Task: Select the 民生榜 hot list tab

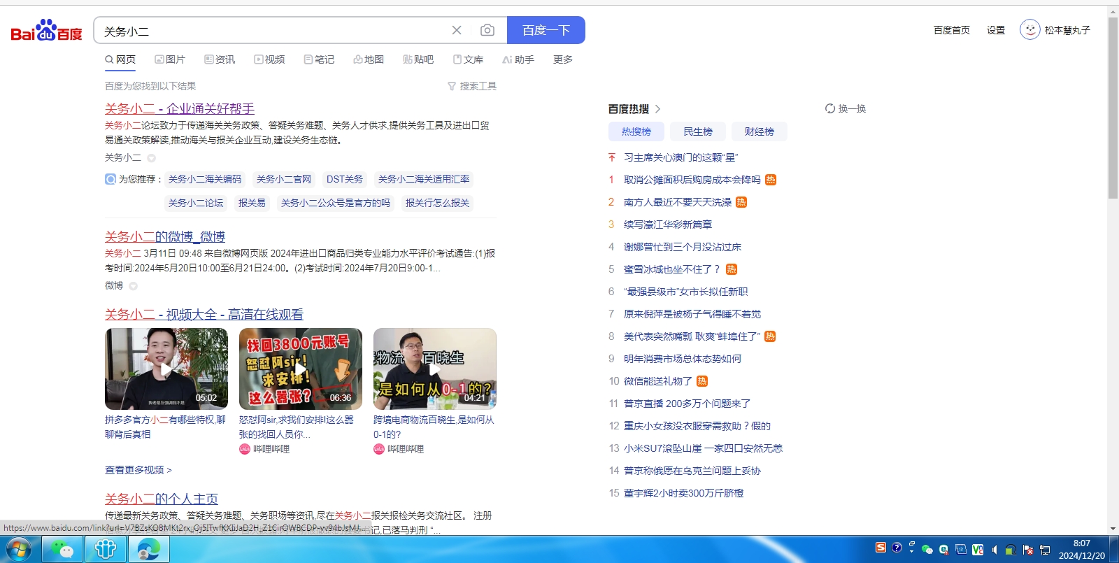Action: pos(698,131)
